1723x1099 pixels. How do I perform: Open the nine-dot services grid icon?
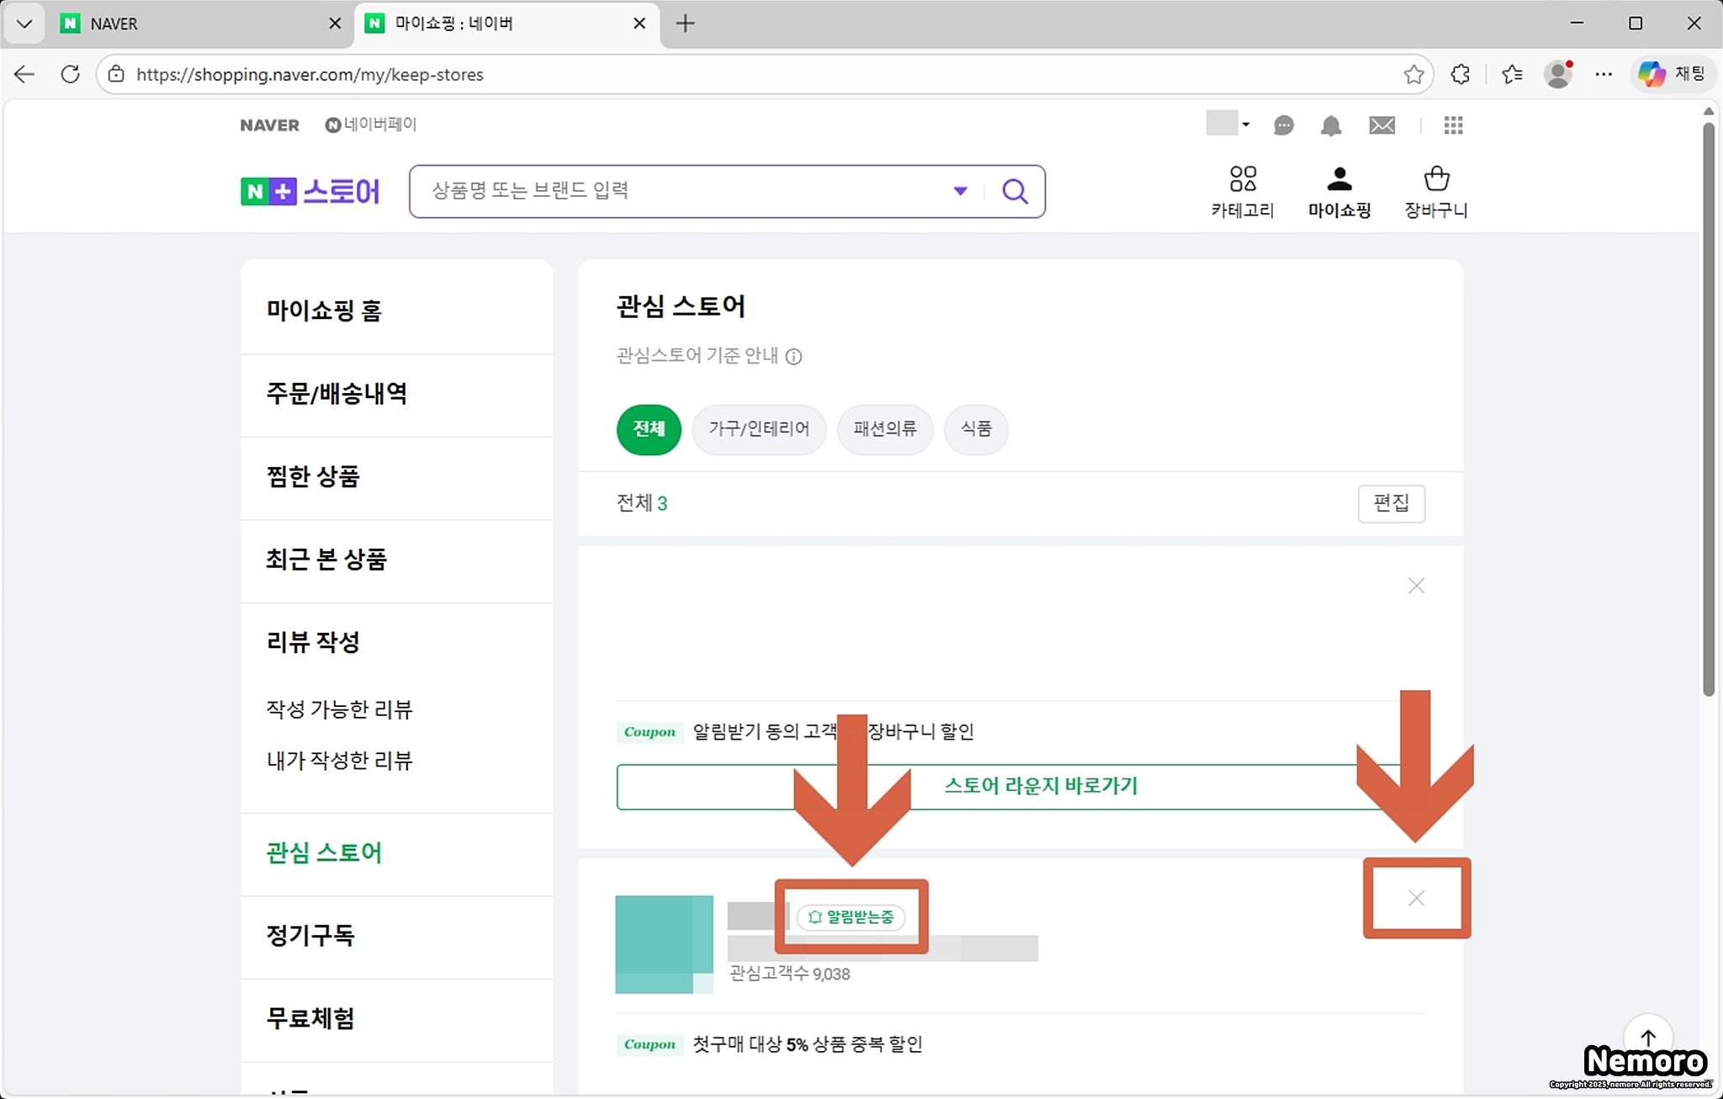pyautogui.click(x=1453, y=126)
